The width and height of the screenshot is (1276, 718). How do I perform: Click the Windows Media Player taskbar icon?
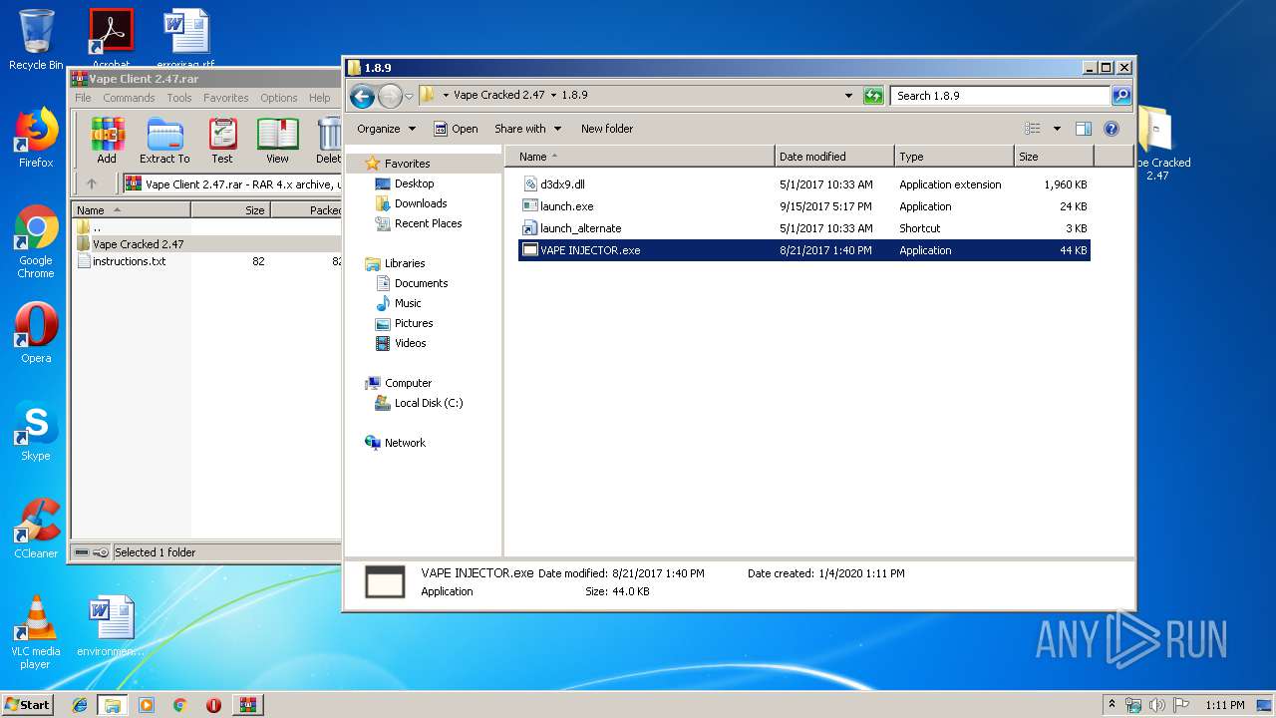(x=147, y=705)
